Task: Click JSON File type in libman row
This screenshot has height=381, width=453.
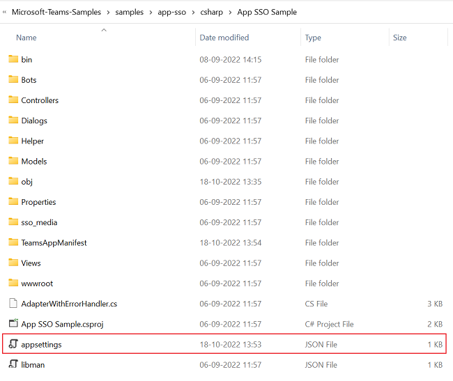Action: (321, 365)
